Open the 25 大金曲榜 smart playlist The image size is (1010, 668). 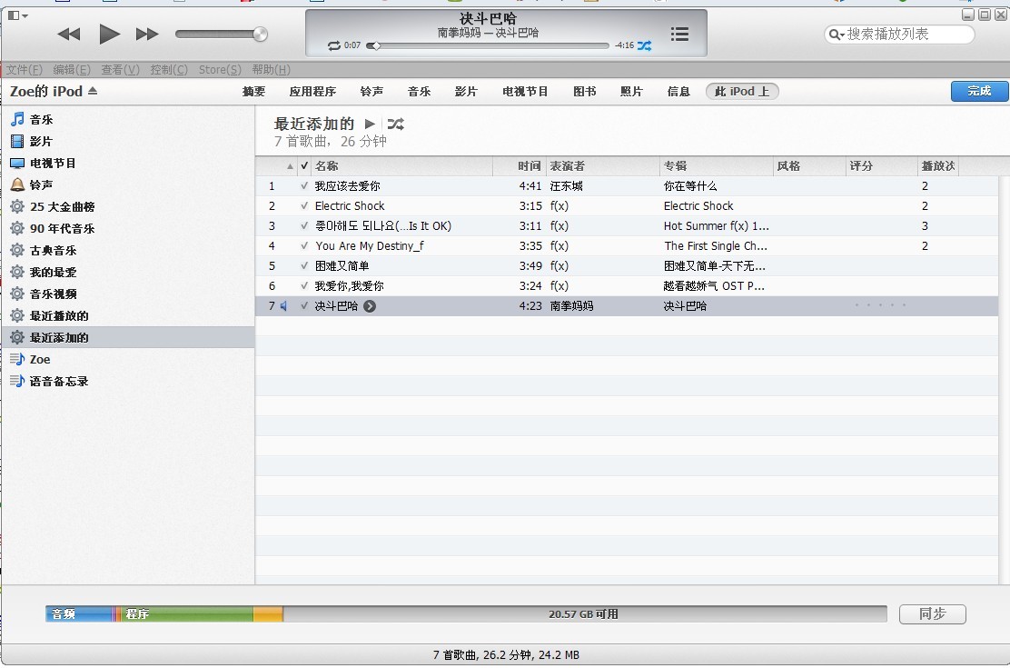[127, 207]
